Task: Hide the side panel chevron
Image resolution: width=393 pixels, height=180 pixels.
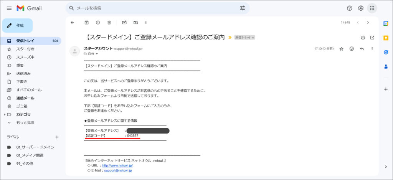Action: pos(386,167)
